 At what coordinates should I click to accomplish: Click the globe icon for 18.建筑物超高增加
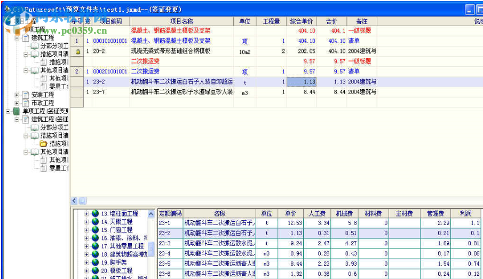[96, 254]
